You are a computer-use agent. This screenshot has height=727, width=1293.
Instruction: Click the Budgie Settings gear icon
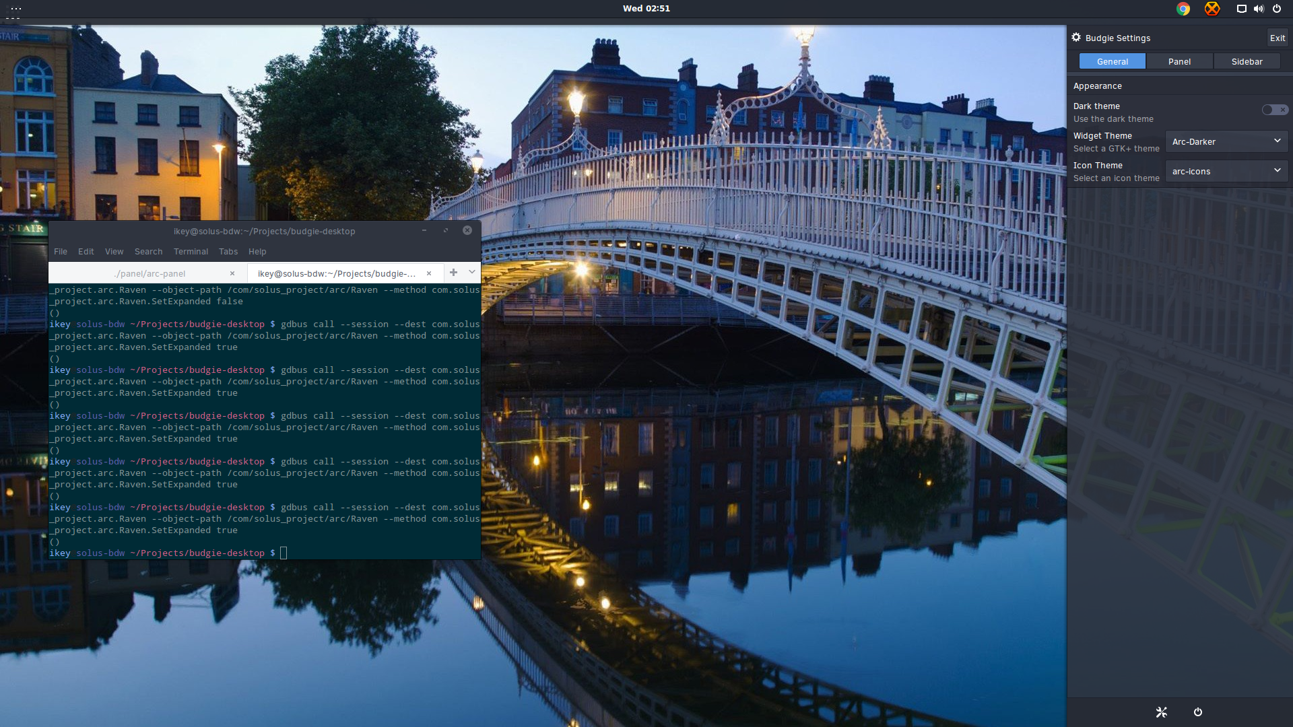coord(1076,38)
